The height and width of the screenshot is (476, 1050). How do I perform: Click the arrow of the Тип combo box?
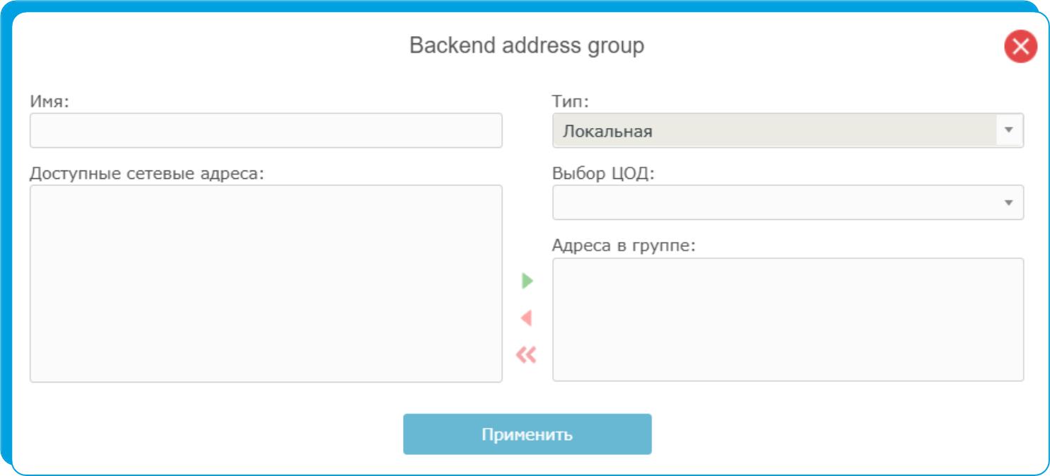pyautogui.click(x=1009, y=131)
